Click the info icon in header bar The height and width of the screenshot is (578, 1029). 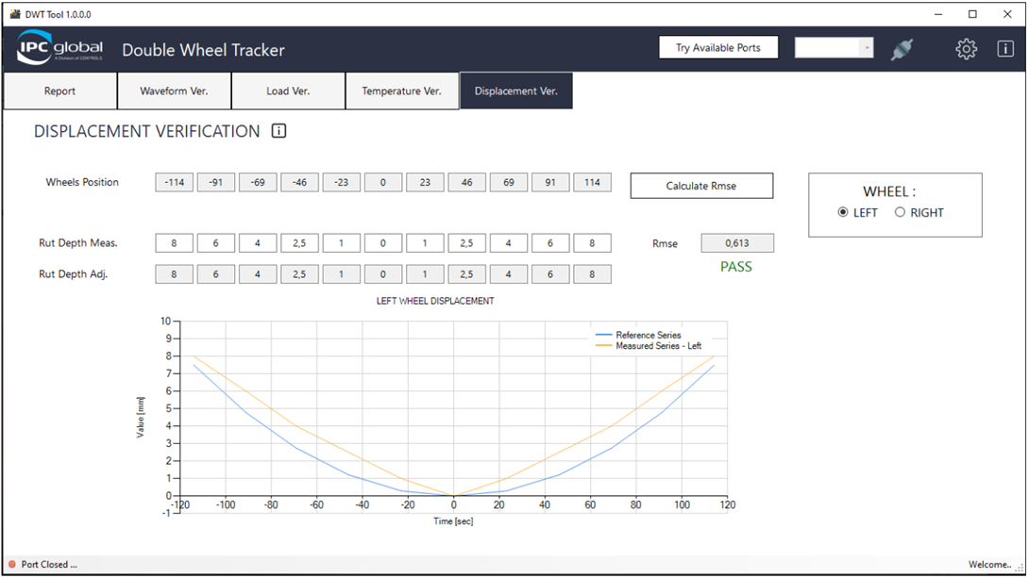(1005, 49)
